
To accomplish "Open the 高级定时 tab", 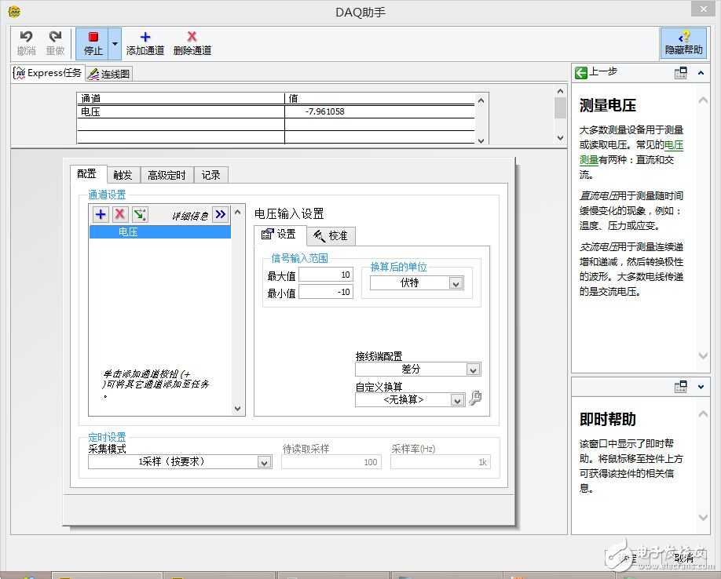I will (x=167, y=175).
